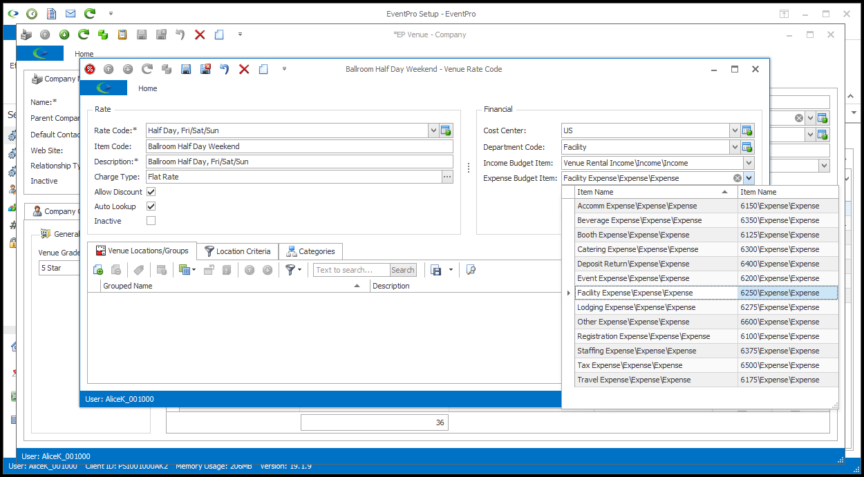The width and height of the screenshot is (864, 477).
Task: Sort by Description column header
Action: pyautogui.click(x=466, y=286)
